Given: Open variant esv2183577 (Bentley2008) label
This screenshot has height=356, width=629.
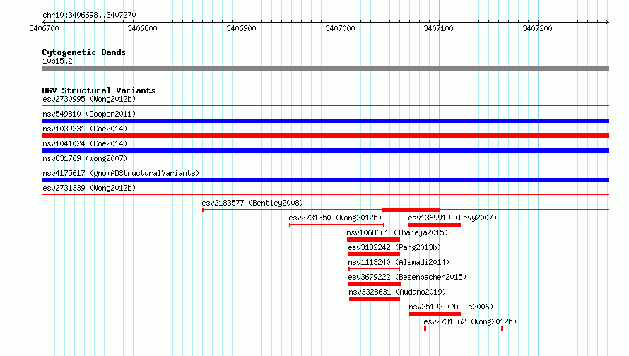Looking at the screenshot, I should point(252,203).
